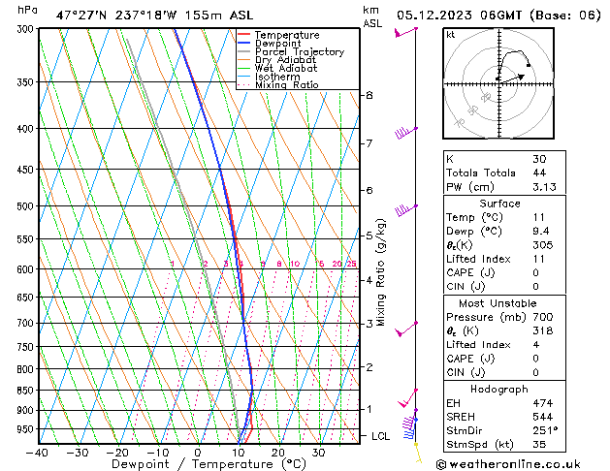Click the kt label in hodograph
610x471 pixels.
(x=451, y=35)
